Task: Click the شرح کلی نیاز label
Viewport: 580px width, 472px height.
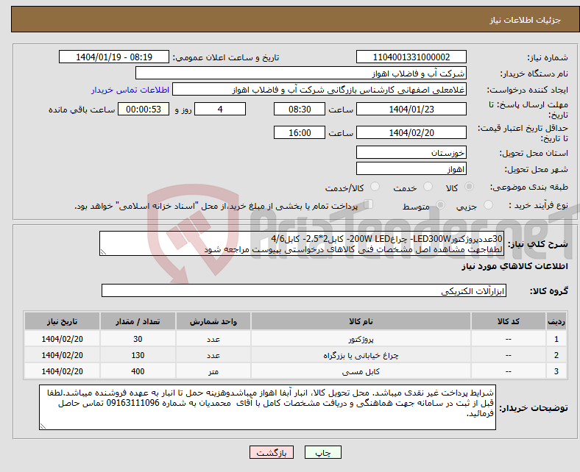Action: click(537, 244)
